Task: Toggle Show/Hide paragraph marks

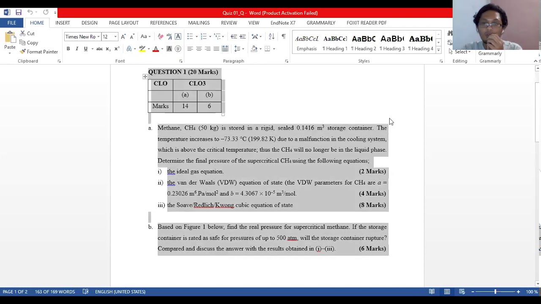Action: tap(284, 37)
